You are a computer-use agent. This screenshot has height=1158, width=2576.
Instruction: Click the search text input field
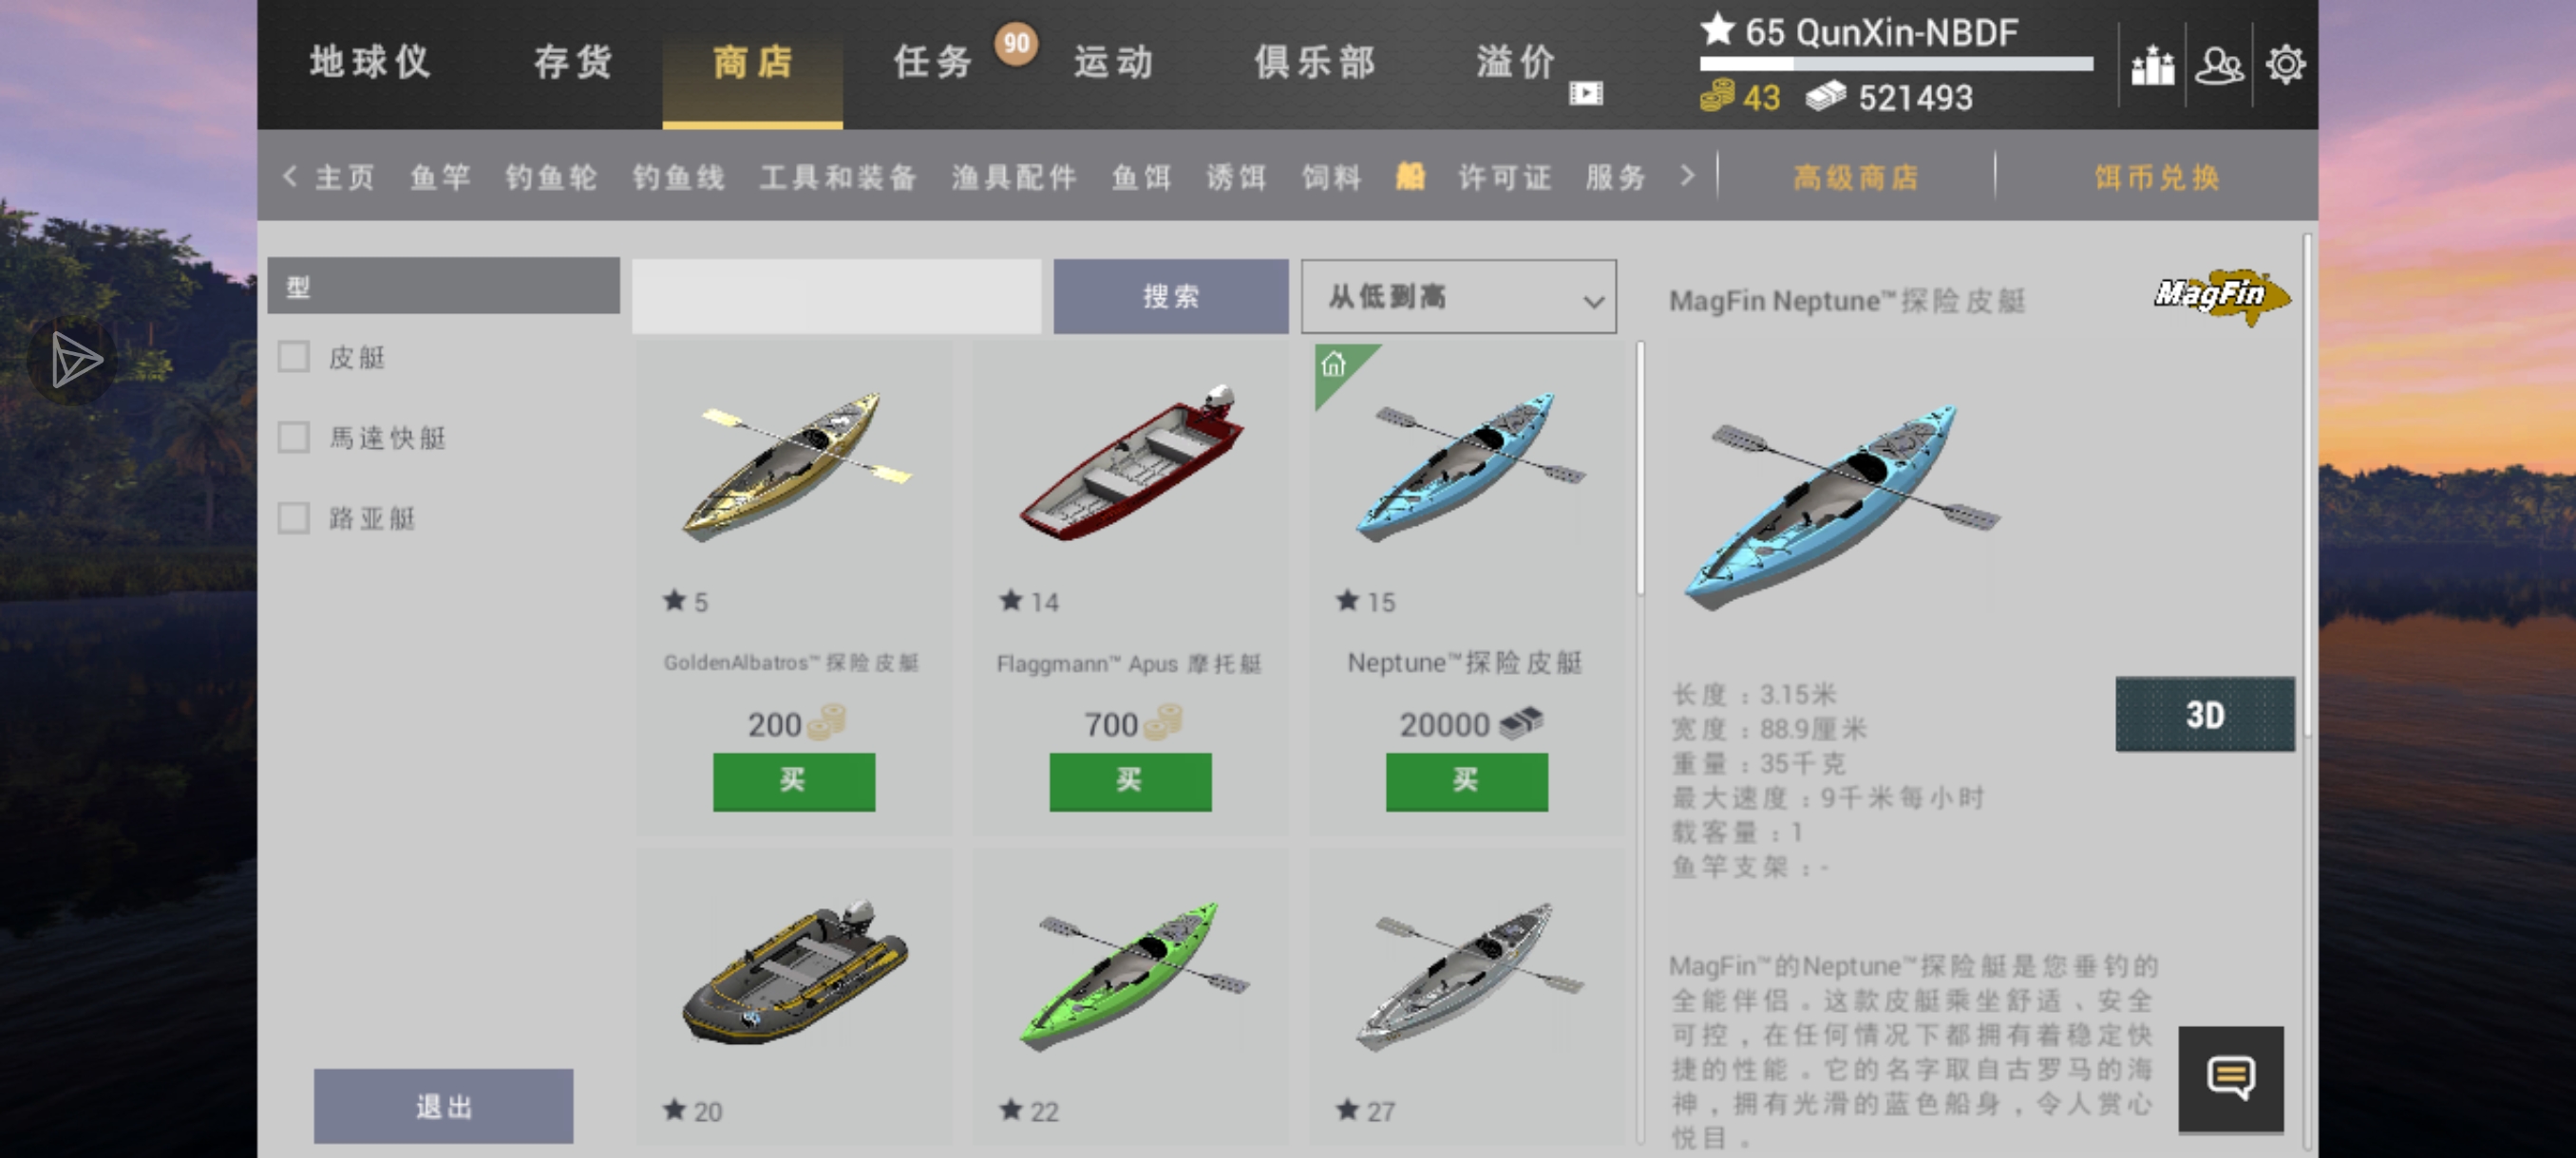(836, 297)
